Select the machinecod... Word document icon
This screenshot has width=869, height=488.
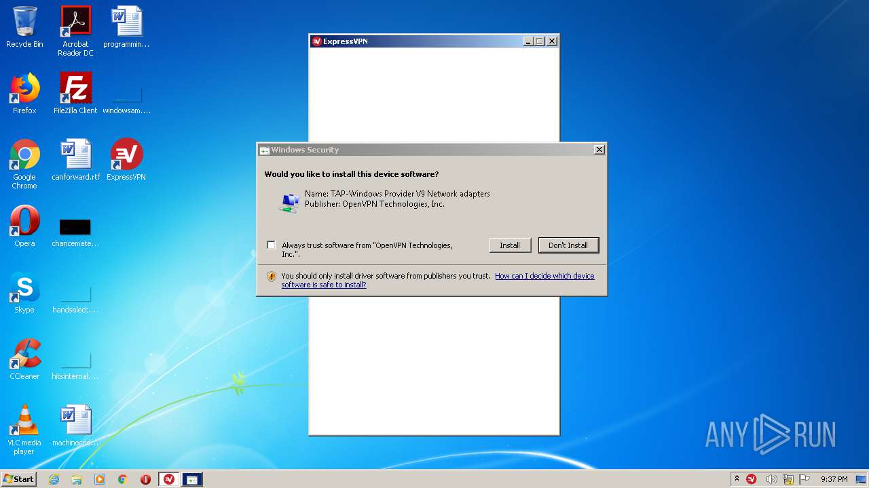pyautogui.click(x=75, y=426)
